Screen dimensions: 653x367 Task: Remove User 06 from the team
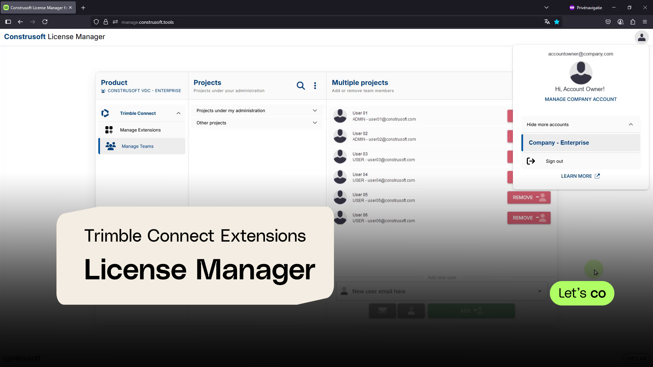[529, 218]
